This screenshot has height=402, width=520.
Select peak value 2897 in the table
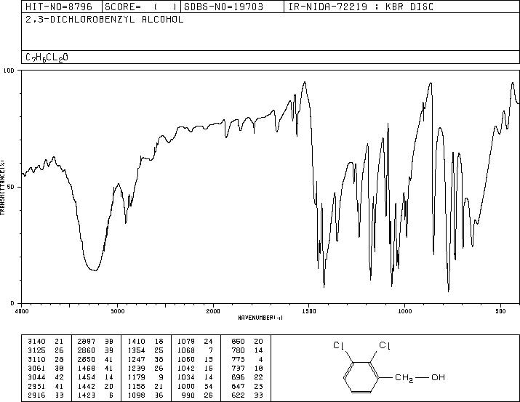[87, 342]
